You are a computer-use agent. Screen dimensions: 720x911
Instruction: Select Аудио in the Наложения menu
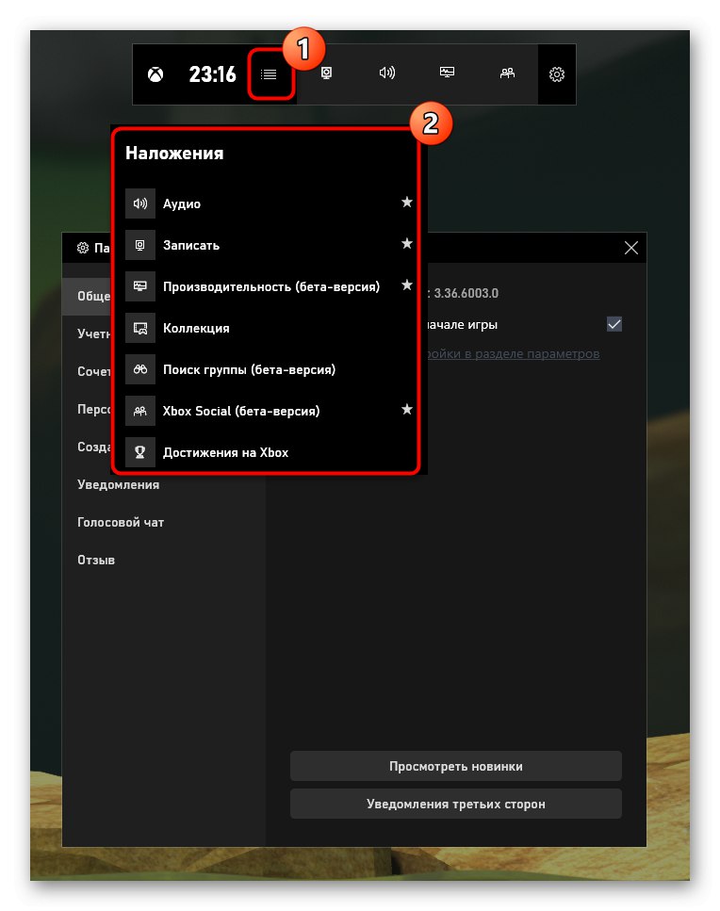pos(269,203)
